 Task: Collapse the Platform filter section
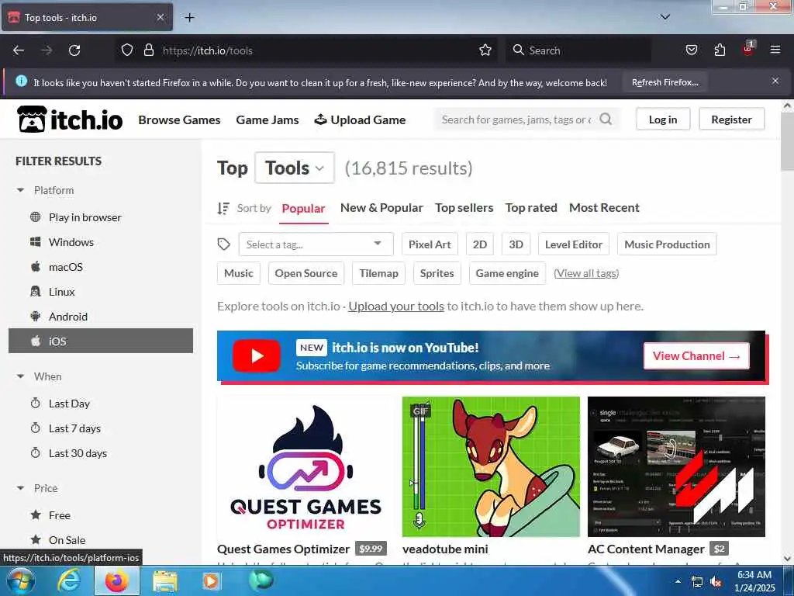[45, 191]
